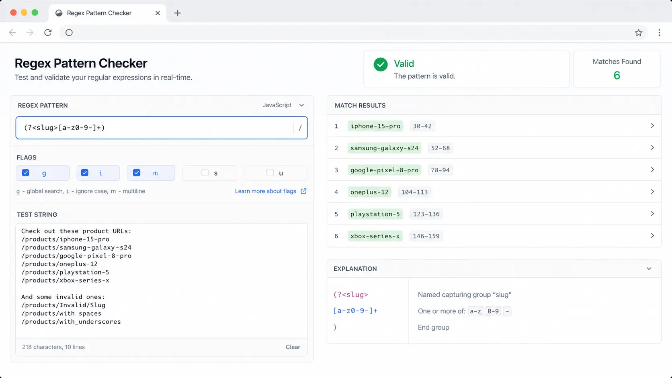
Task: Open the JavaScript flavor dropdown
Action: click(x=283, y=105)
